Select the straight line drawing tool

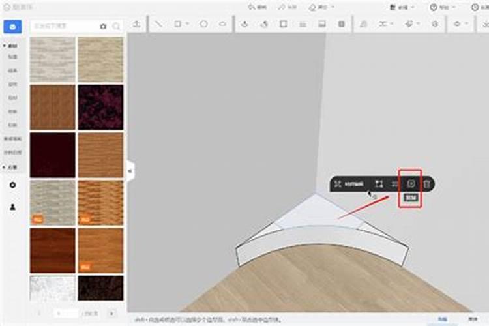pyautogui.click(x=158, y=24)
